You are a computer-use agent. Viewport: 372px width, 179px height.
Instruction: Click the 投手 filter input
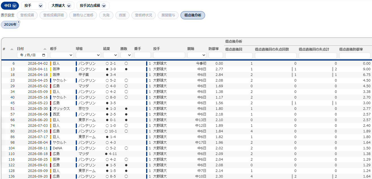click(169, 55)
